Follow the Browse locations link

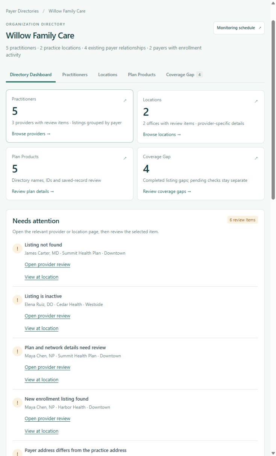tap(162, 135)
